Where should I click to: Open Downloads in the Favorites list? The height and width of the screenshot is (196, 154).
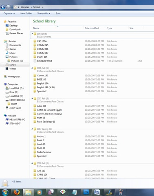pos(15,29)
